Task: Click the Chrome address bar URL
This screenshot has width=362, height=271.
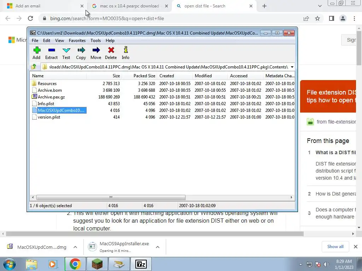Action: click(107, 18)
